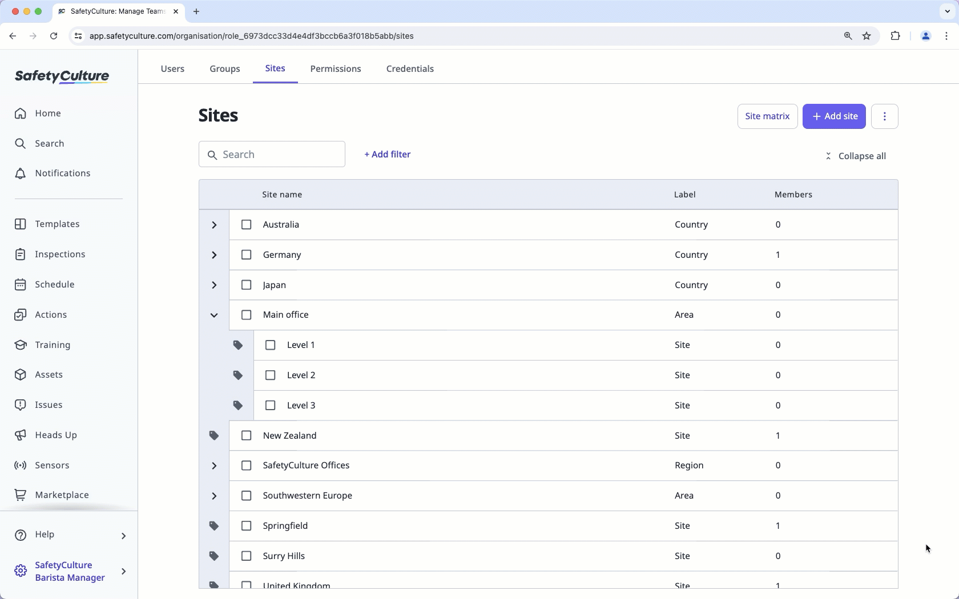Image resolution: width=959 pixels, height=599 pixels.
Task: Reload the page in the browser
Action: tap(54, 36)
